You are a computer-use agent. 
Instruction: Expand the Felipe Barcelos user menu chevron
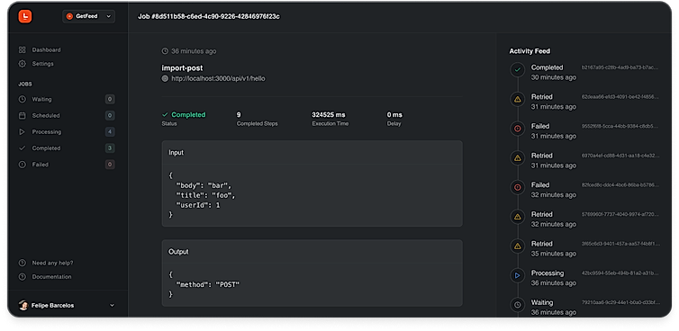(x=112, y=305)
